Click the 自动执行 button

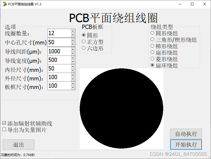coord(186,134)
